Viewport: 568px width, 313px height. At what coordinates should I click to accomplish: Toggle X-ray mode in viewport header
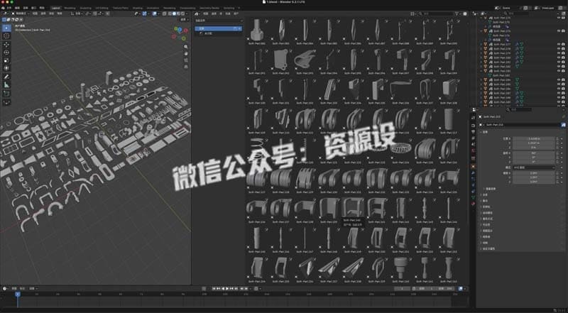click(164, 13)
